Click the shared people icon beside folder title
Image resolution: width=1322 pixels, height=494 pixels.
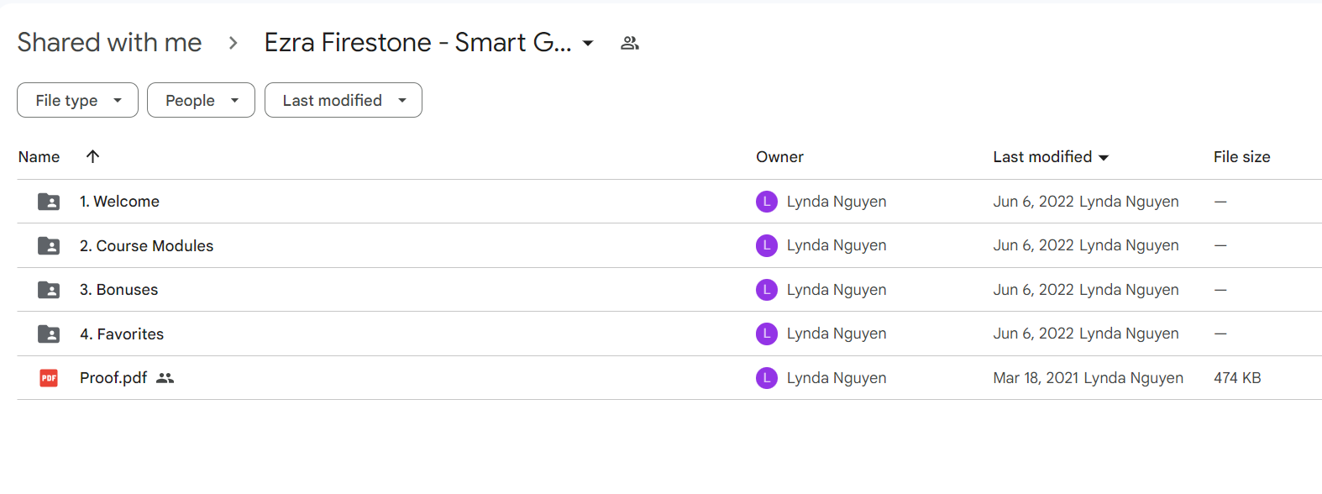[630, 43]
